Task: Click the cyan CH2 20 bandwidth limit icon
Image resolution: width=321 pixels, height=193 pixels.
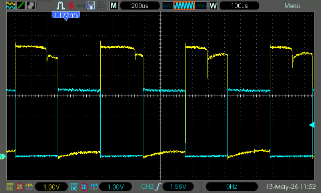Action: [x=84, y=187]
